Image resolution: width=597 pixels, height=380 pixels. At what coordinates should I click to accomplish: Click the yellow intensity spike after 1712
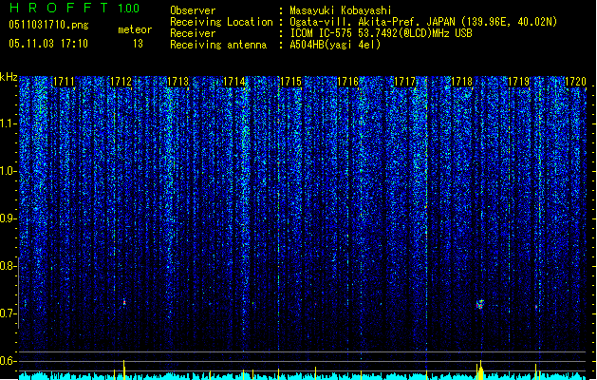[x=124, y=370]
